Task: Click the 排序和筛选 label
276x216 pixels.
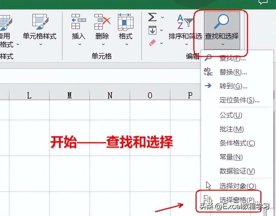Action: [185, 36]
